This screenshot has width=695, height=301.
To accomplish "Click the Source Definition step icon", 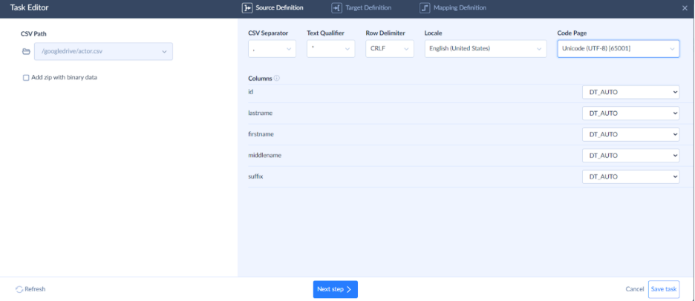I will point(247,8).
